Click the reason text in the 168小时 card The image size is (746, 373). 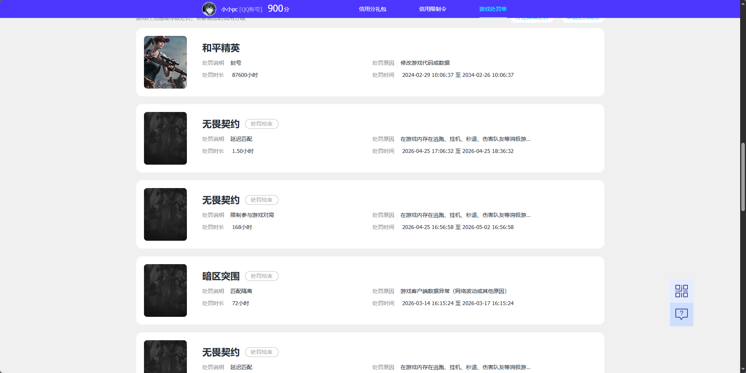465,215
